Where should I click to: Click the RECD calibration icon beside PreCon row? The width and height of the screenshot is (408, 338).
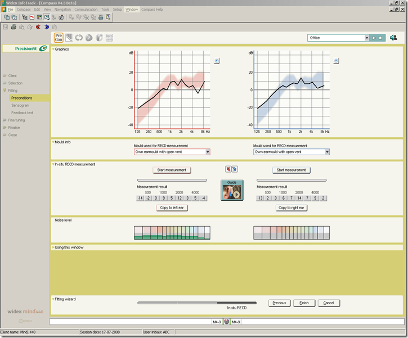pos(109,38)
